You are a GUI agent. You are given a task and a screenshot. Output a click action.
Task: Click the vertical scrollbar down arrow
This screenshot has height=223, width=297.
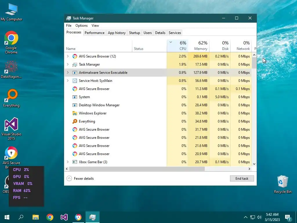point(254,164)
